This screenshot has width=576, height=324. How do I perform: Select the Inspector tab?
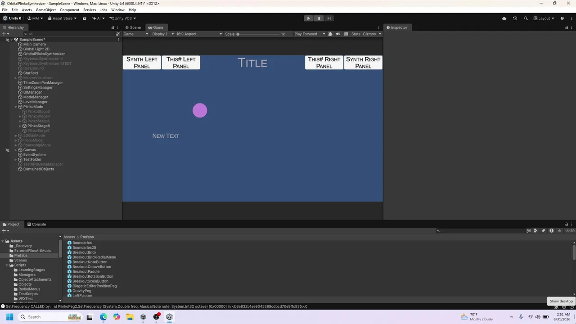click(396, 27)
